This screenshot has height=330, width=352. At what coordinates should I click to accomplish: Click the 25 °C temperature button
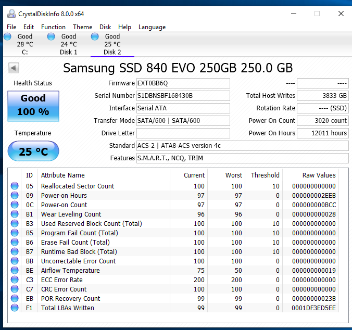pyautogui.click(x=33, y=152)
